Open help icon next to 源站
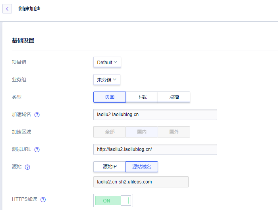 27,167
